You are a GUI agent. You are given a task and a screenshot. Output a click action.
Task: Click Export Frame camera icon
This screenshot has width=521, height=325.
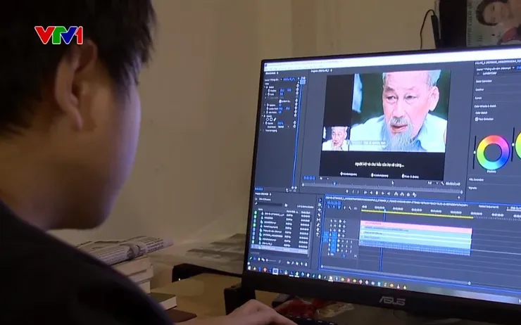point(408,195)
